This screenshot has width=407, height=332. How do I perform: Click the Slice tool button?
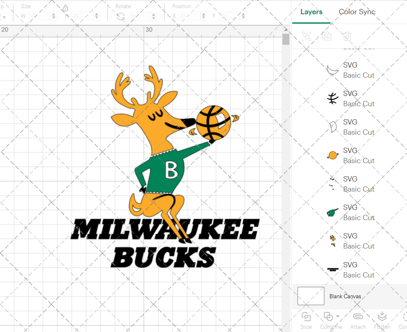306,321
